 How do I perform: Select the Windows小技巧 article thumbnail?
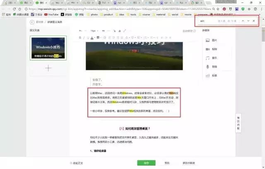click(48, 48)
